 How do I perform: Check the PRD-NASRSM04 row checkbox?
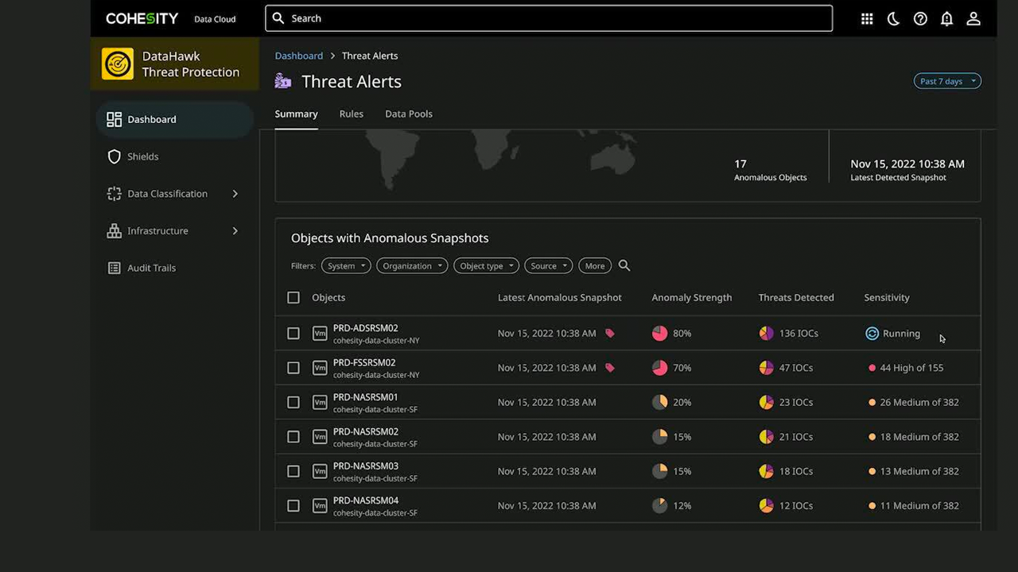tap(293, 505)
